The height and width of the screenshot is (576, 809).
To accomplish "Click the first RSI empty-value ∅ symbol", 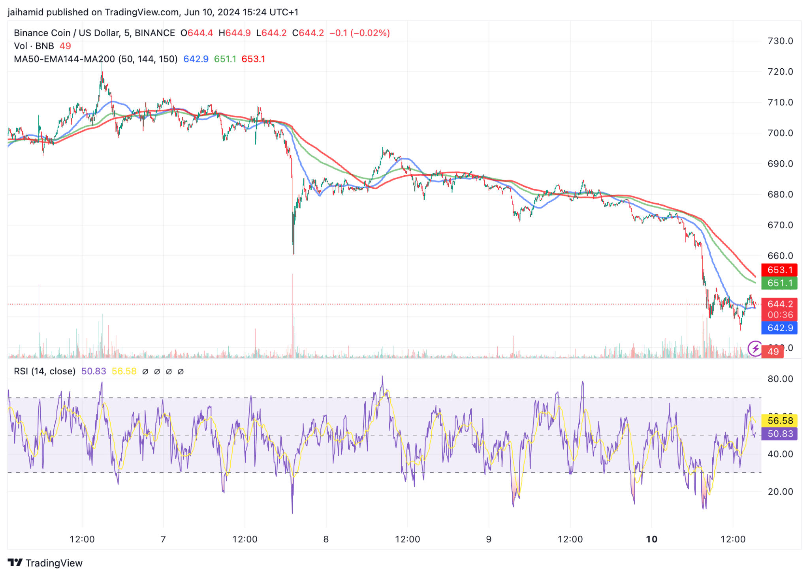I will 145,371.
